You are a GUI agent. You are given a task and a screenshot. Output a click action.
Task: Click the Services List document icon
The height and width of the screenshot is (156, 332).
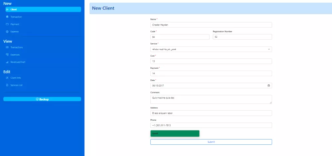[7, 85]
